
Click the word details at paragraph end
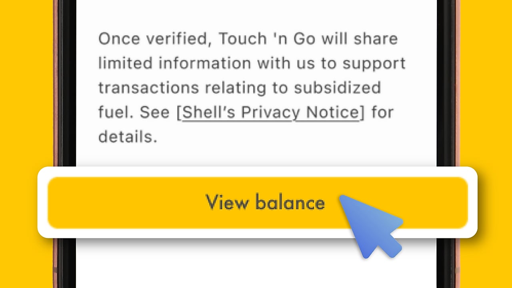(124, 137)
